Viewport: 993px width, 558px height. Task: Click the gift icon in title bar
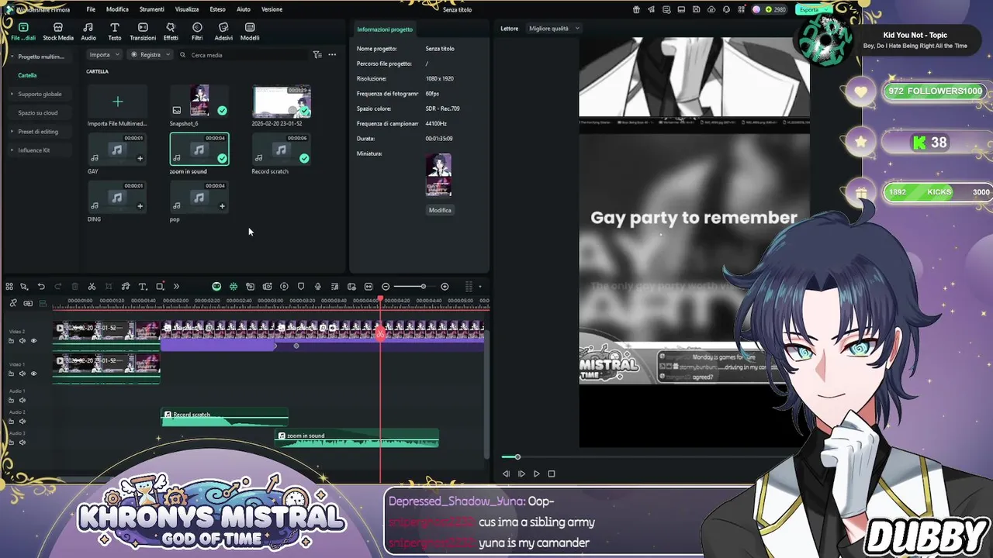coord(636,9)
